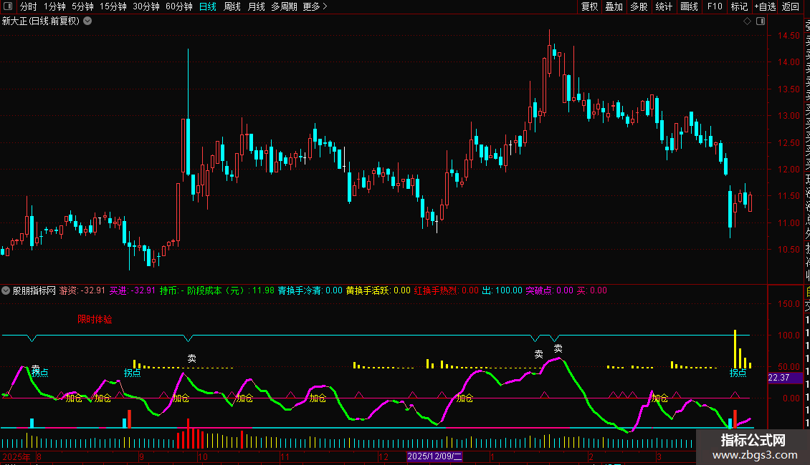
Task: Click the 100.0 indicator axis label
Action: click(x=788, y=335)
